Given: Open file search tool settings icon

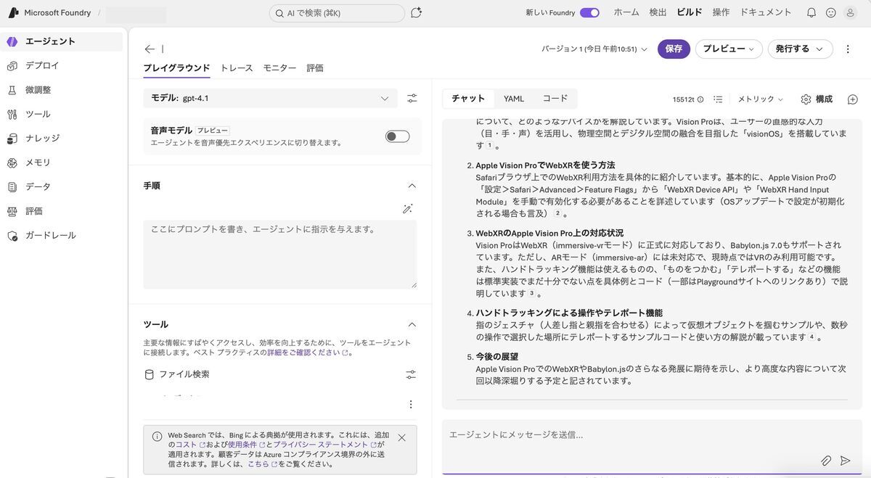Looking at the screenshot, I should point(411,374).
